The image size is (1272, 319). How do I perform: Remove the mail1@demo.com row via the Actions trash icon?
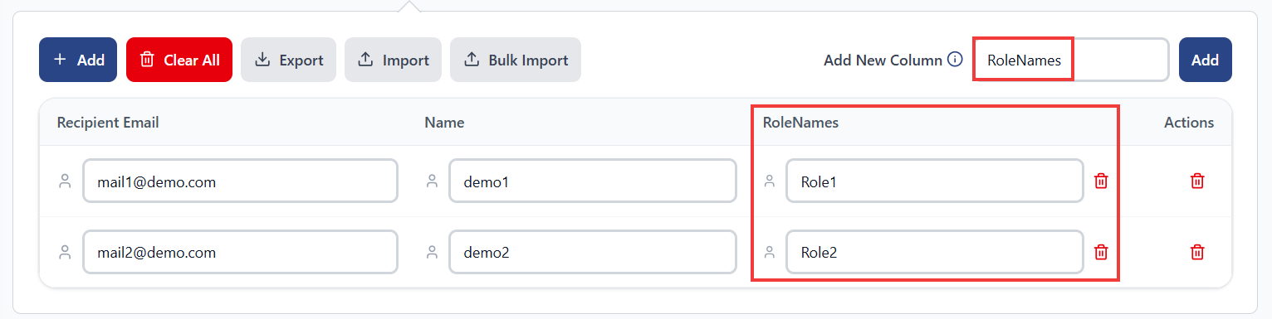coord(1197,181)
